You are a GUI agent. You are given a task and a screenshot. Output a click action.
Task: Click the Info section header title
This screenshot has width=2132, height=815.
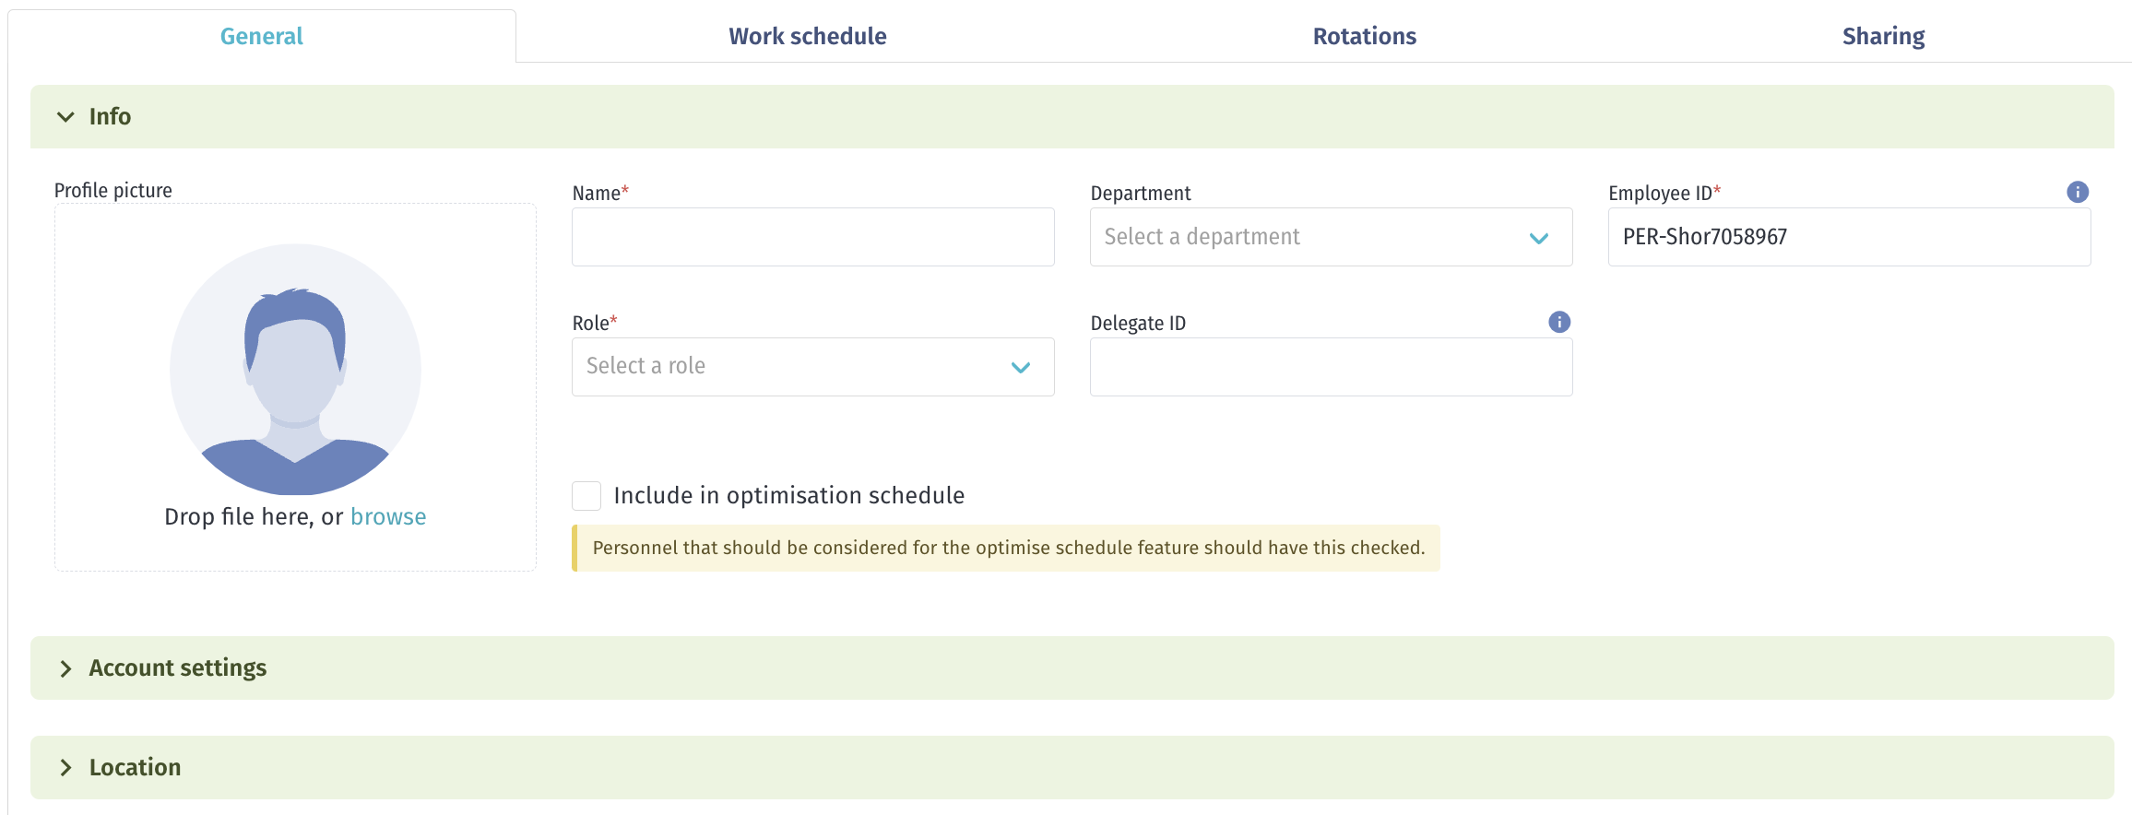coord(110,116)
